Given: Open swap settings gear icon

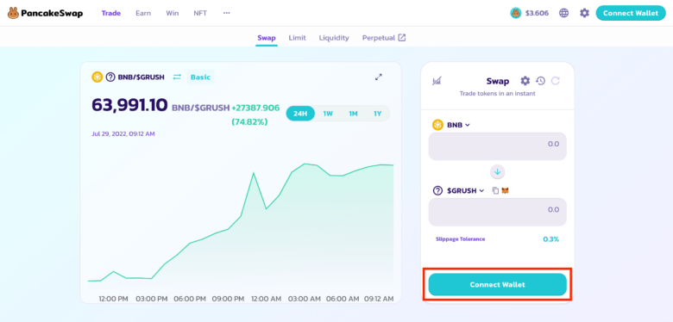Looking at the screenshot, I should point(525,81).
